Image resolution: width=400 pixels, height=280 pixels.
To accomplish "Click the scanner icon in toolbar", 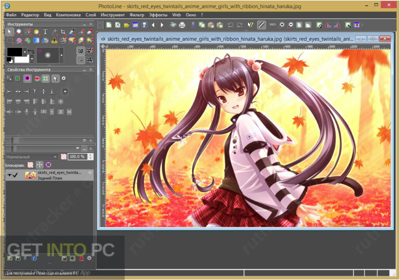I will click(173, 25).
